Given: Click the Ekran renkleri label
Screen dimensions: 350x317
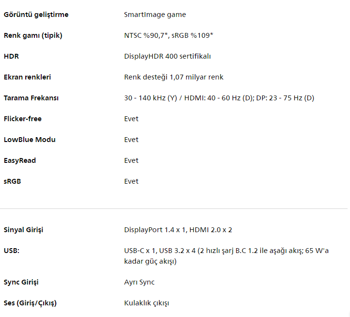Looking at the screenshot, I should [x=27, y=77].
